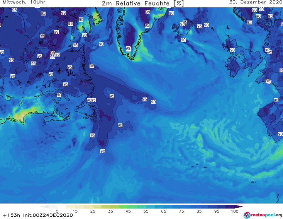The image size is (283, 219).
Task: Pick the pale yellow legend swatch above 15
Action: click(x=71, y=207)
